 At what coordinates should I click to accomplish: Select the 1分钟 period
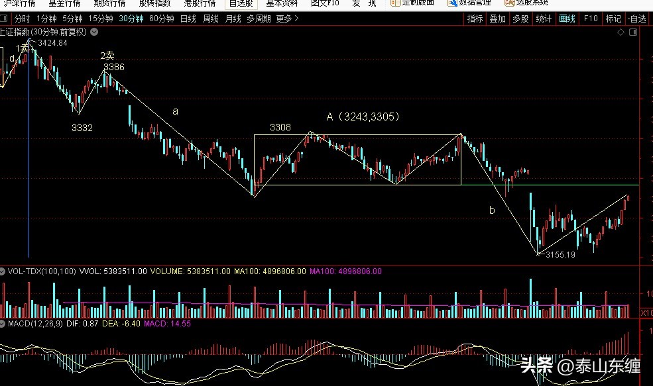(46, 19)
